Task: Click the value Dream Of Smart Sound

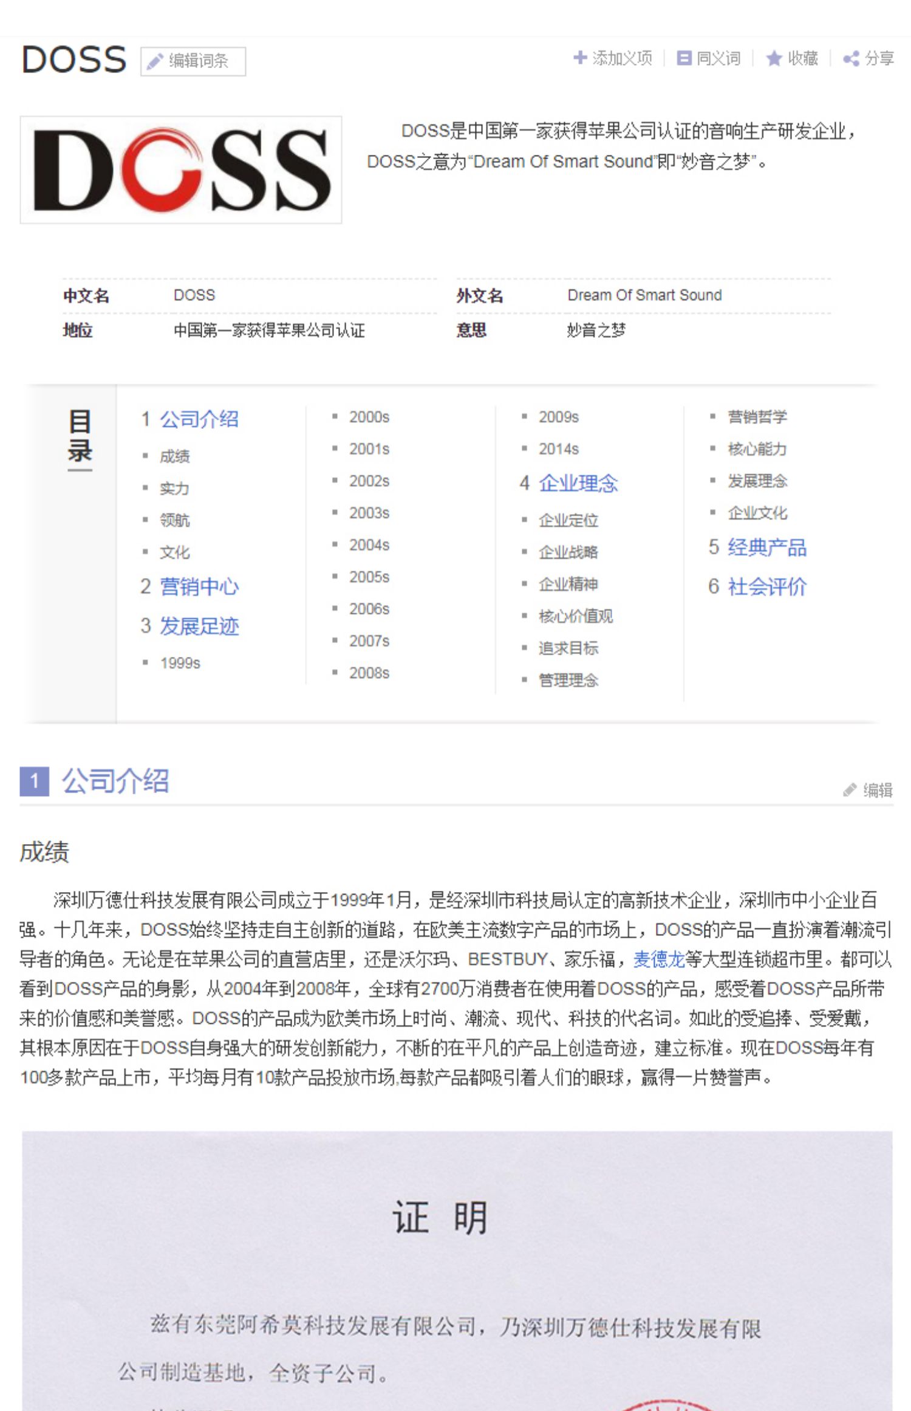Action: coord(644,295)
